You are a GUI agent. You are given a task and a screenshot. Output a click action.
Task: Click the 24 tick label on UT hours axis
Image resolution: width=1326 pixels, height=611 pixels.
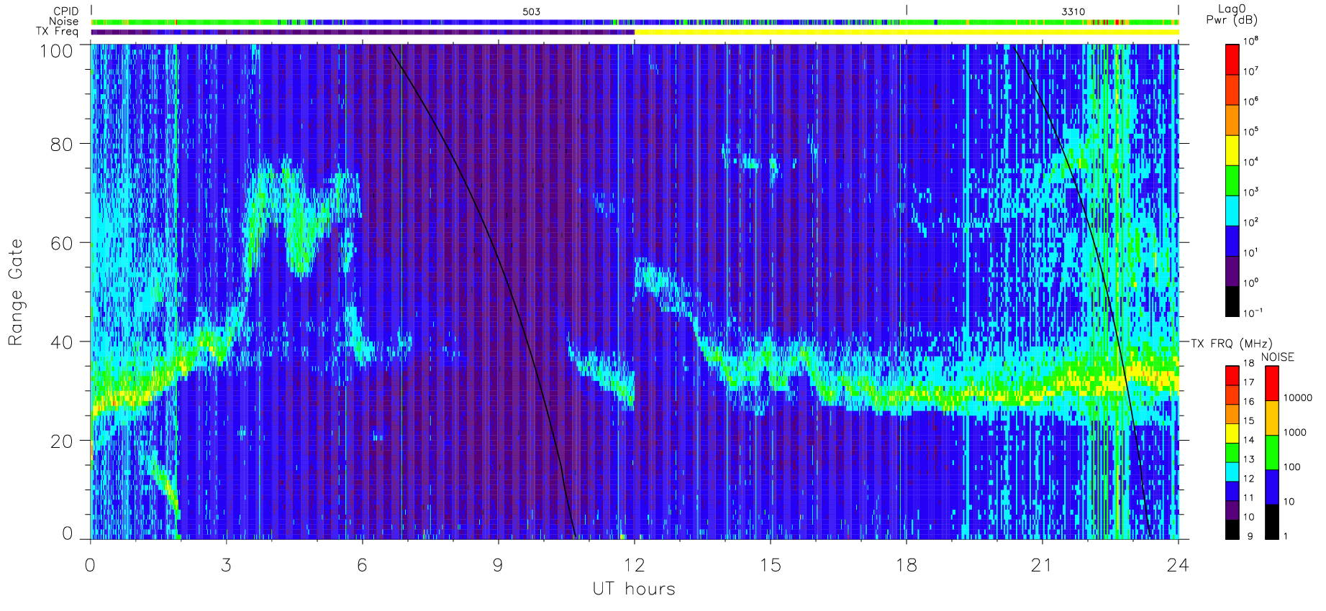tap(1178, 565)
